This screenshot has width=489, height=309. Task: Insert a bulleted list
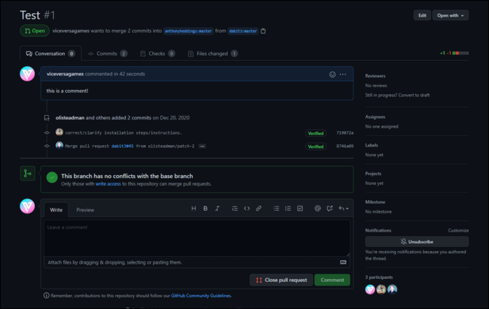click(x=277, y=209)
